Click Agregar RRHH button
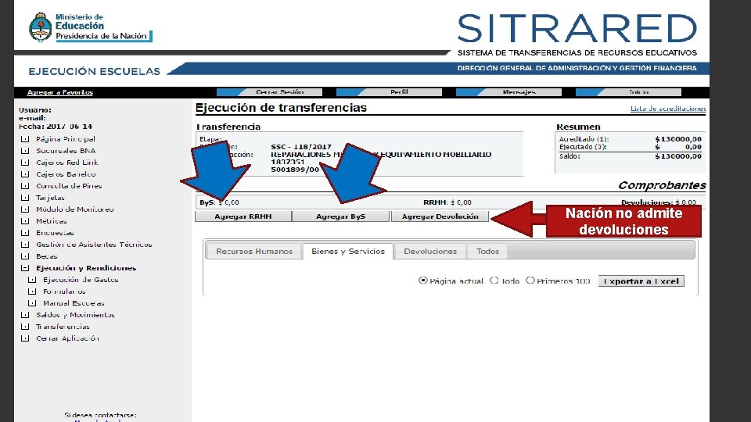 [243, 216]
